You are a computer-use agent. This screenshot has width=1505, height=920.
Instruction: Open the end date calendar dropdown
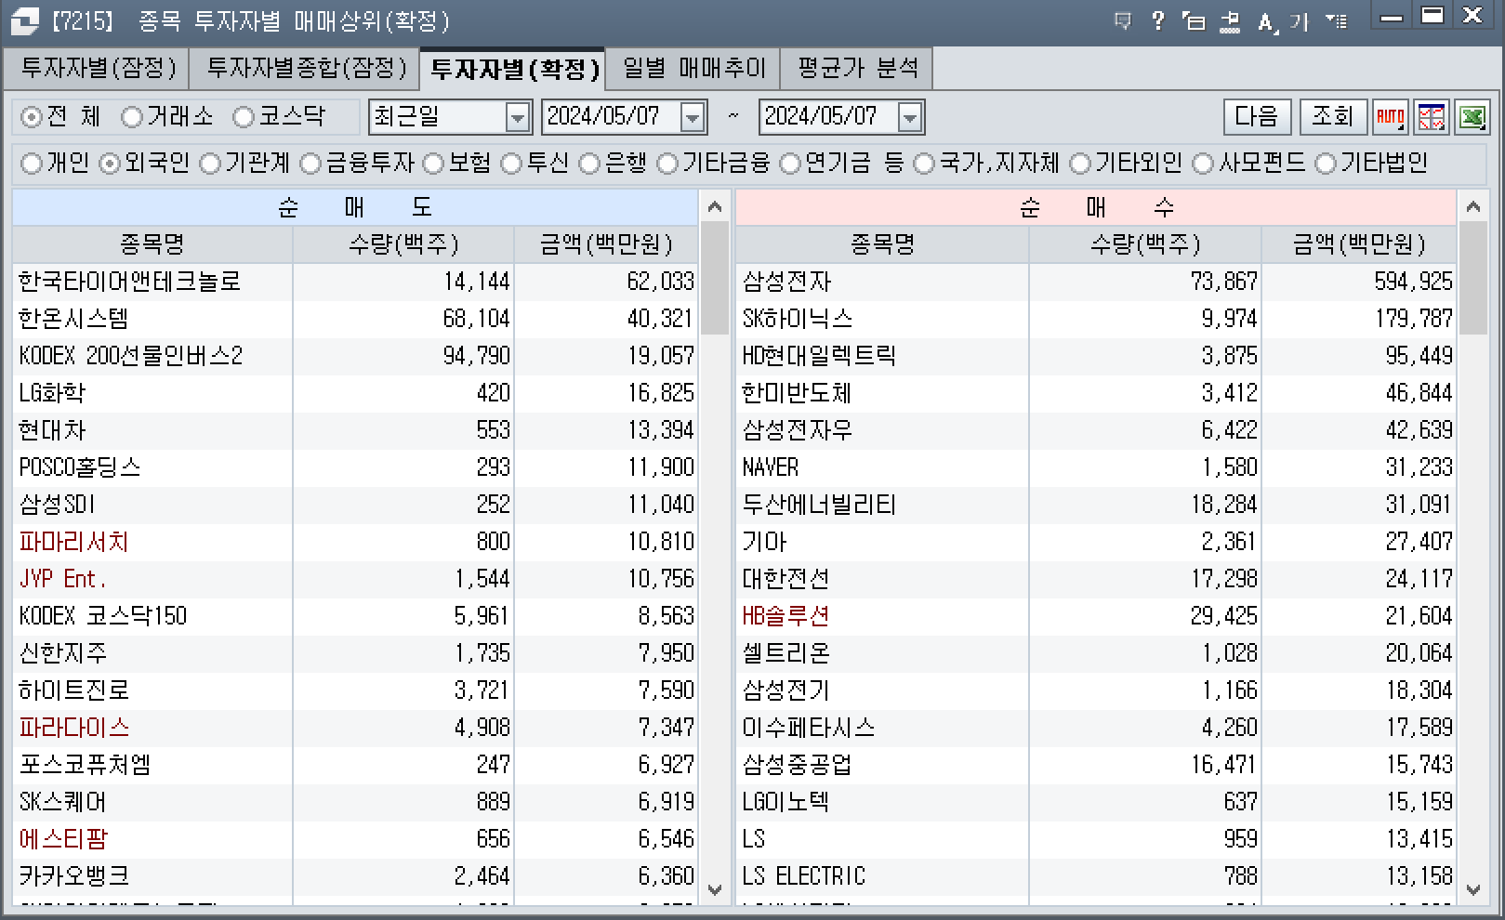pyautogui.click(x=910, y=118)
